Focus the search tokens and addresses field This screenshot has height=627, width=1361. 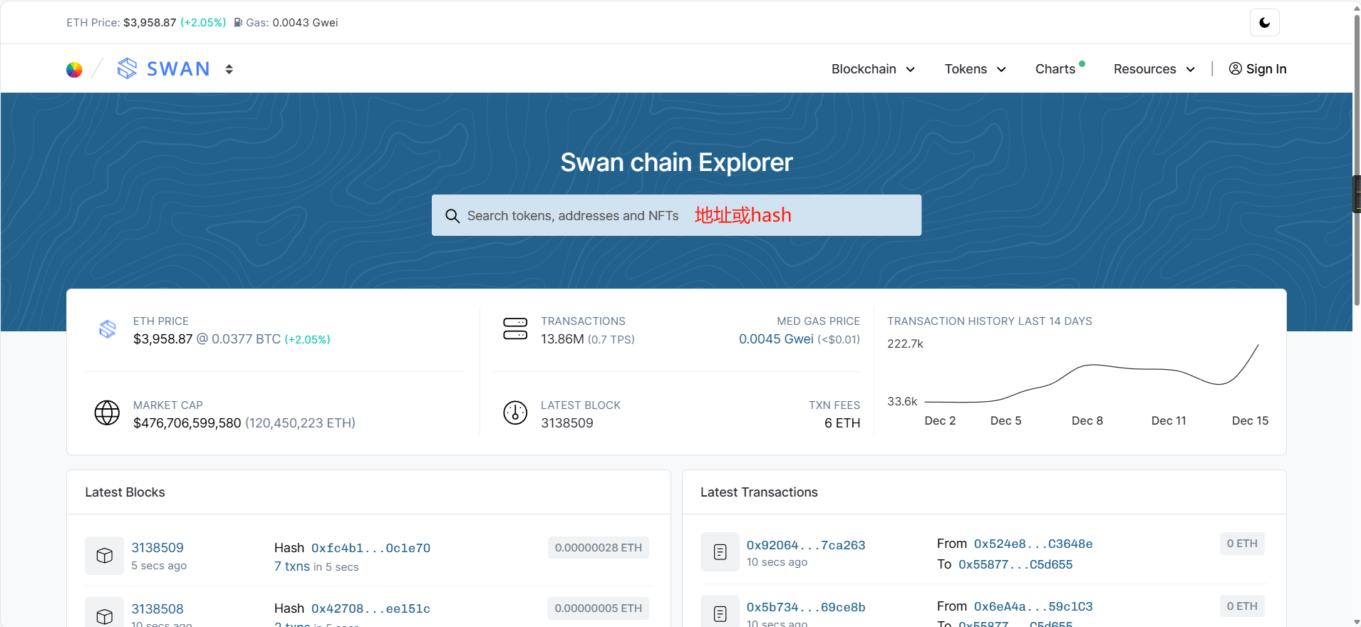(x=676, y=215)
